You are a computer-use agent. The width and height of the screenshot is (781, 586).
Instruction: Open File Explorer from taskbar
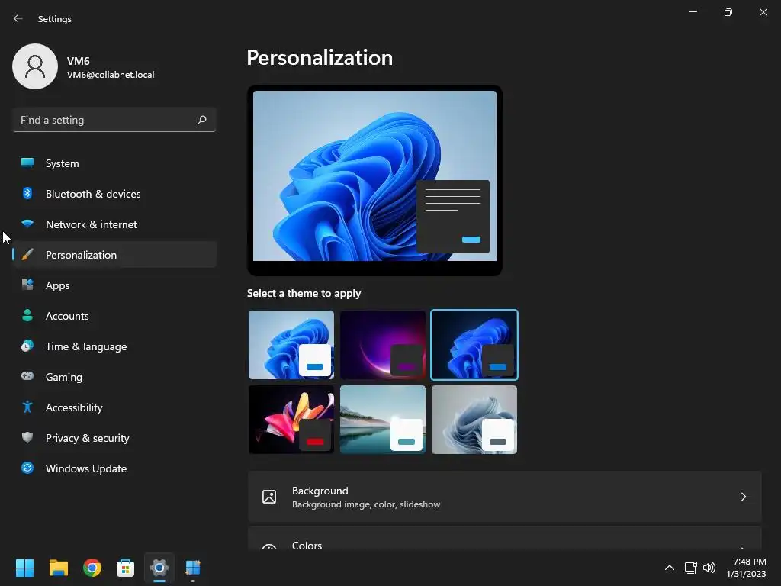point(58,568)
